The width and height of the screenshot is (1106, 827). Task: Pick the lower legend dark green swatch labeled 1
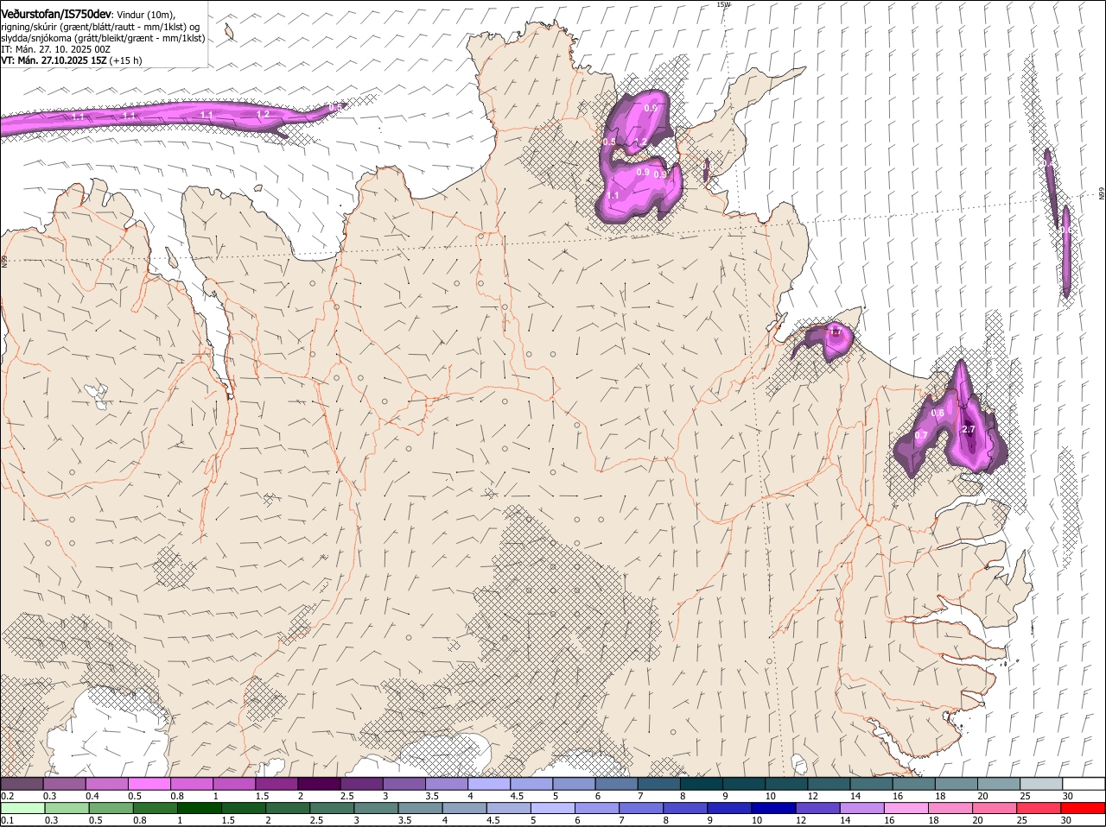199,809
